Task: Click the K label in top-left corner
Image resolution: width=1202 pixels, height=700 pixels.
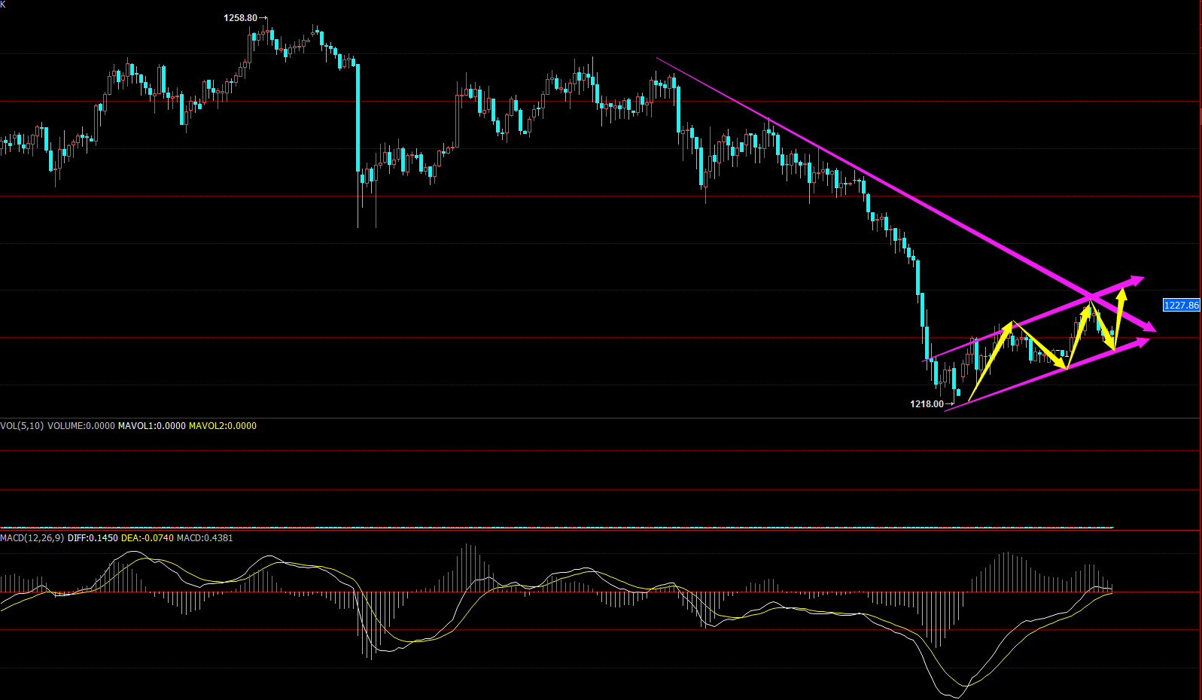Action: [3, 5]
